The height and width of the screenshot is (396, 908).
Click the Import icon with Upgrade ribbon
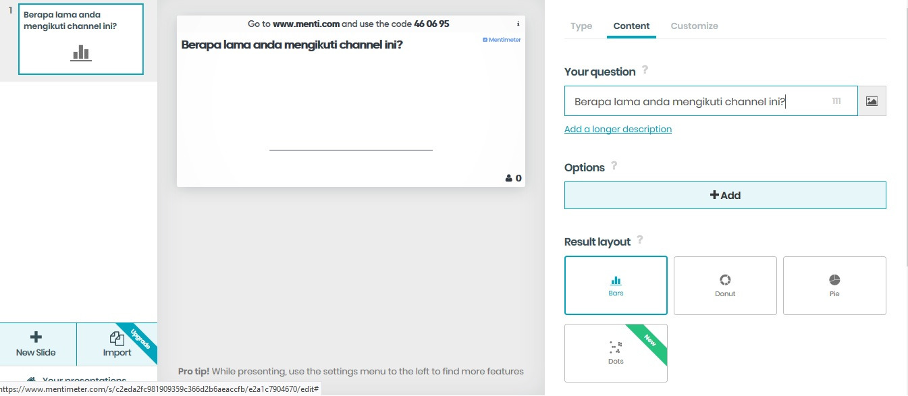point(117,344)
